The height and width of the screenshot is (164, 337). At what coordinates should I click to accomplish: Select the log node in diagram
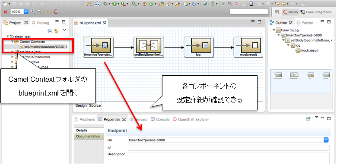point(199,47)
